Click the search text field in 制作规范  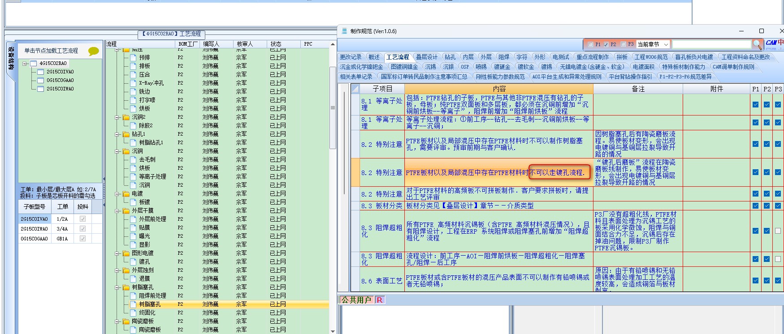tap(711, 44)
